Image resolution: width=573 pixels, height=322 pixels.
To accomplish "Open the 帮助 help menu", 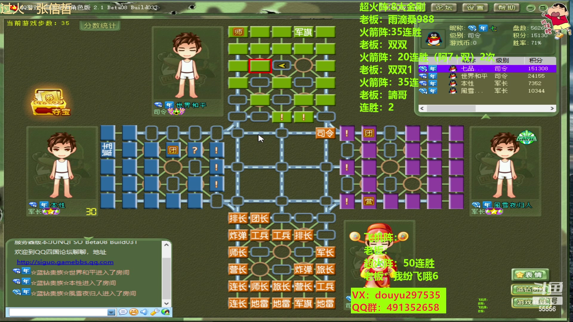I will click(x=506, y=7).
